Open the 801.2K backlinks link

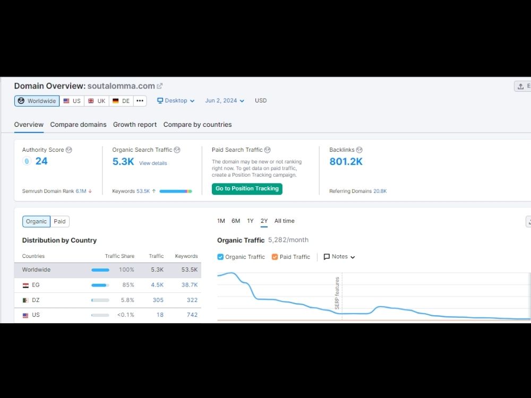[x=346, y=161]
